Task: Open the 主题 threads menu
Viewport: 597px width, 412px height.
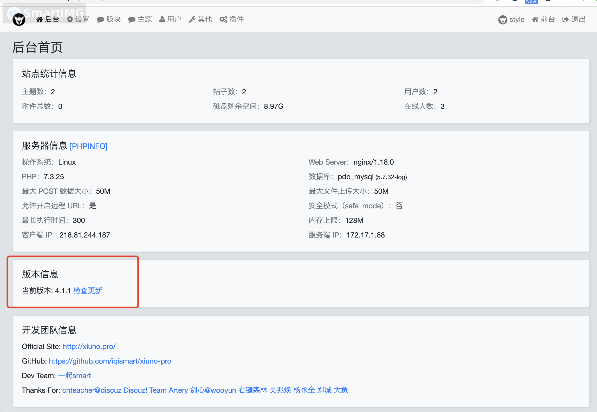Action: point(140,19)
